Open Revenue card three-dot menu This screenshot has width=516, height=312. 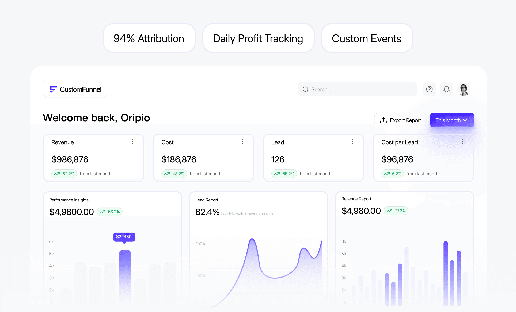point(132,142)
